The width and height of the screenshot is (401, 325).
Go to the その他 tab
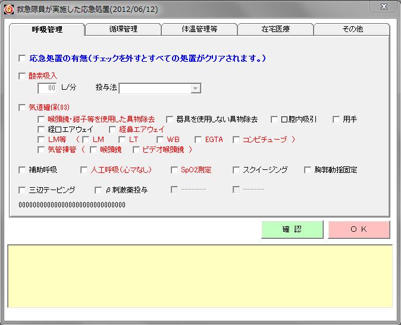[352, 29]
